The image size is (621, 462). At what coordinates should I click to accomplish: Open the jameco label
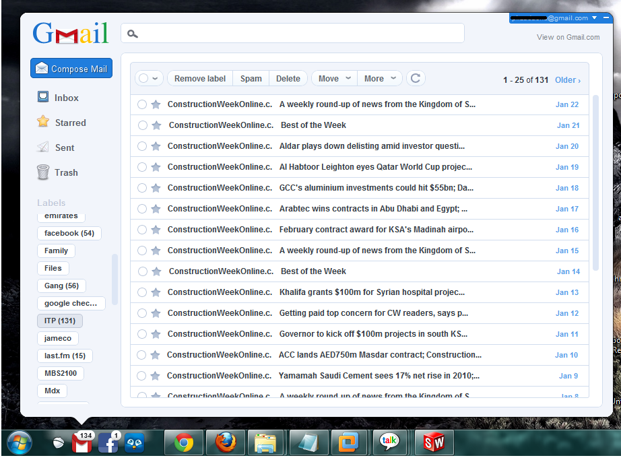[58, 338]
